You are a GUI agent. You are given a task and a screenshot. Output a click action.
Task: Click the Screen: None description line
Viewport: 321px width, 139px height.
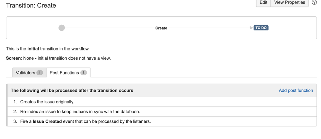coord(58,58)
